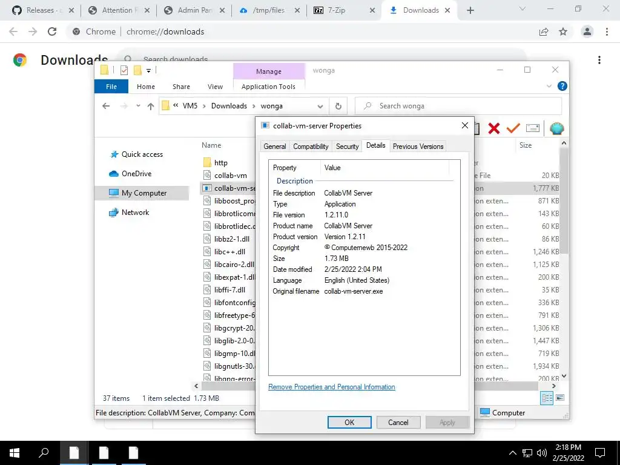
Task: Open the Downloads page three-dot menu
Action: [599, 60]
